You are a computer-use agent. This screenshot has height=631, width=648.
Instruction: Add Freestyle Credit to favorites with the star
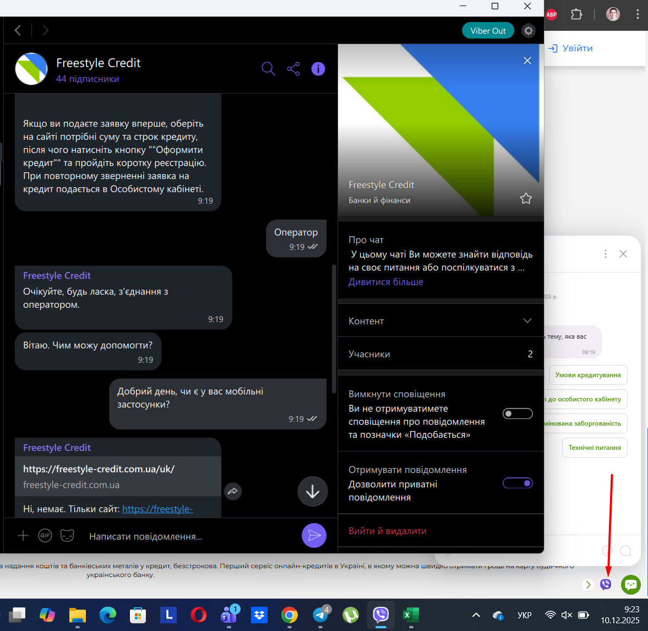[x=526, y=198]
